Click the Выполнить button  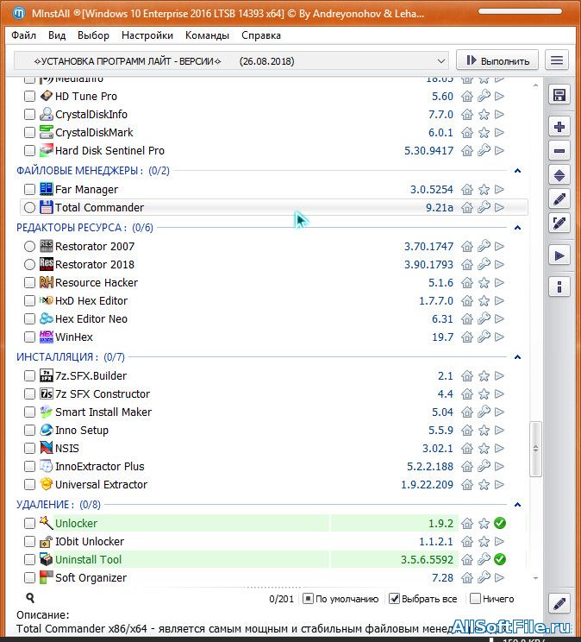(x=497, y=60)
